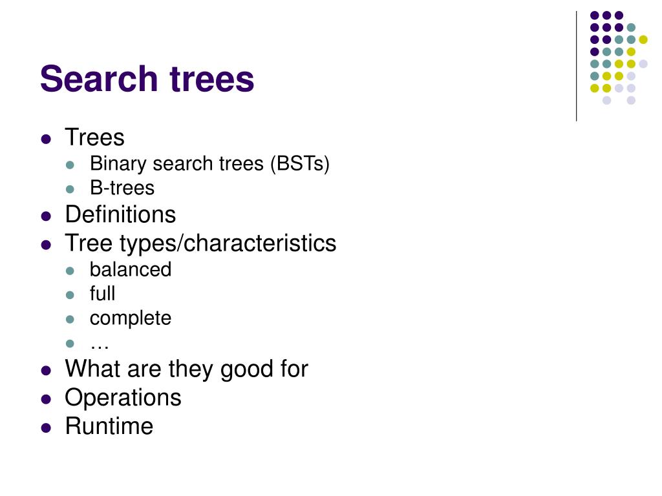Click the decorative dot grid graphic

point(619,57)
